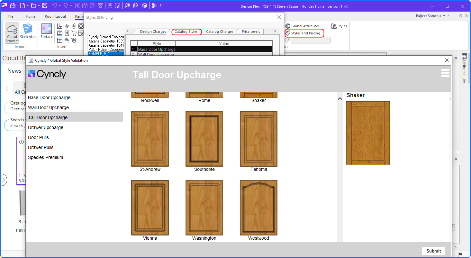Click the Submit button

[x=434, y=251]
